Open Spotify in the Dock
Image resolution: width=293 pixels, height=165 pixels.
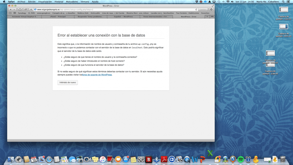241,159
